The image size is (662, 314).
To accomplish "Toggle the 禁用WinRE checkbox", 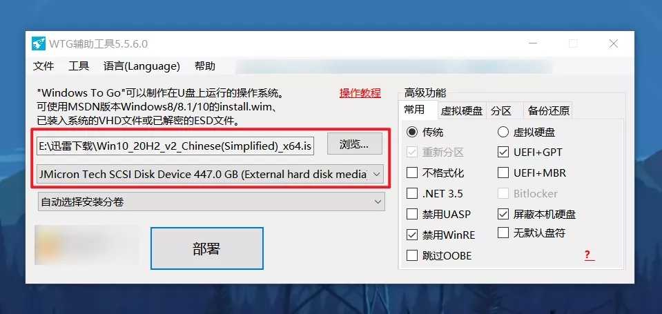I will [411, 235].
